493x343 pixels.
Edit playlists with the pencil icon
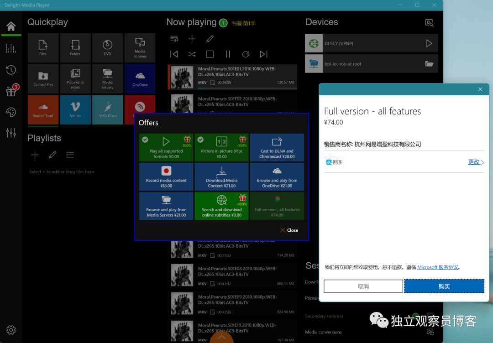click(x=52, y=155)
